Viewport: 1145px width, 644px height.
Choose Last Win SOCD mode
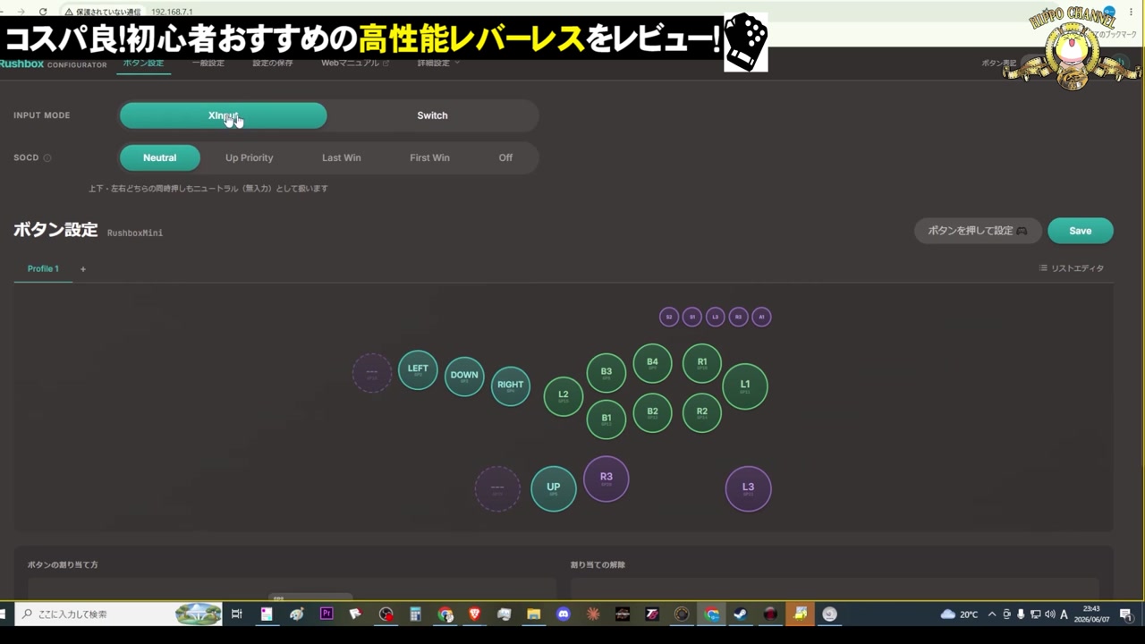point(342,157)
